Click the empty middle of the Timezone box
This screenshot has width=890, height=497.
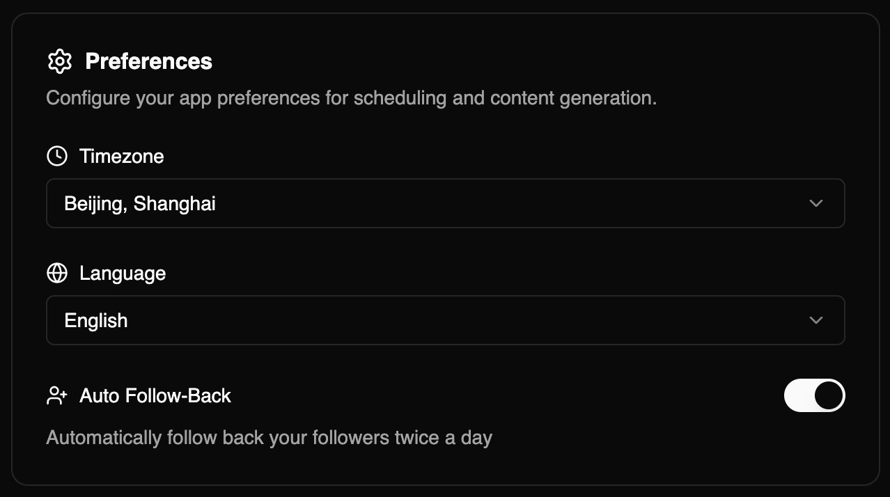487,203
